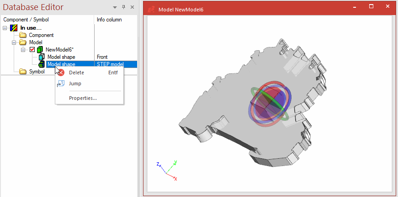Click the Model NewModel6 title bar text
Viewport: 398px width, 197px height.
[x=181, y=10]
